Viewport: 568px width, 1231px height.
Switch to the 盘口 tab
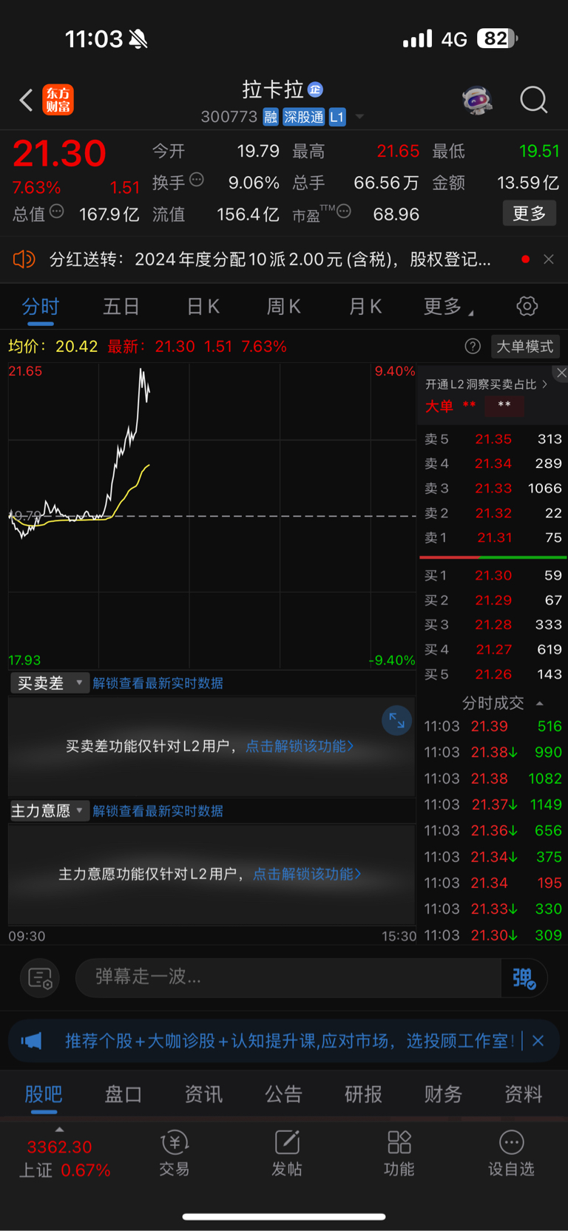point(124,1094)
